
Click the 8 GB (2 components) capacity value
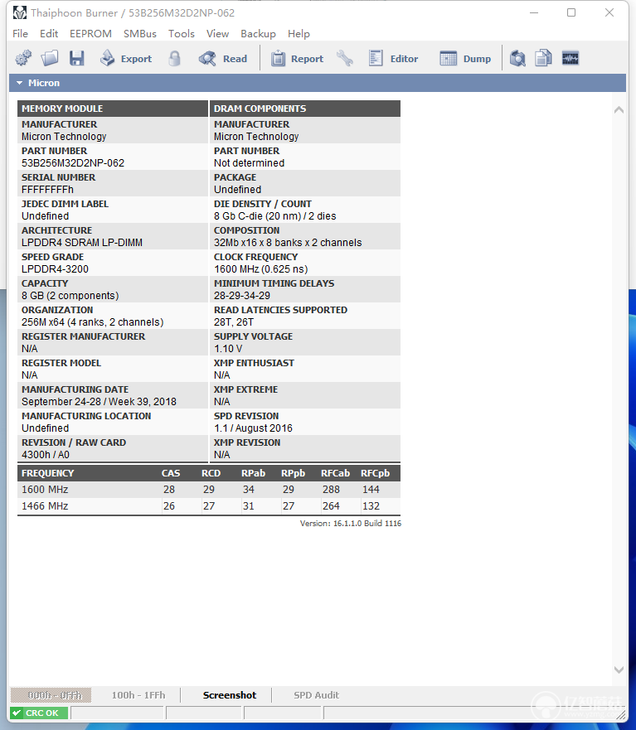[70, 296]
